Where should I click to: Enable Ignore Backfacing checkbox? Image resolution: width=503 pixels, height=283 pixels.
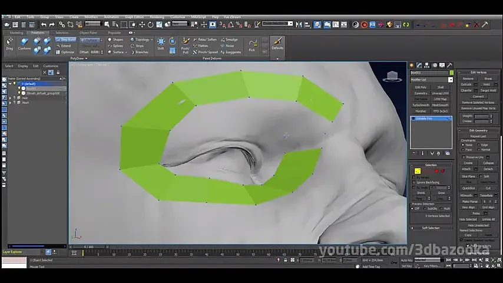click(x=414, y=182)
